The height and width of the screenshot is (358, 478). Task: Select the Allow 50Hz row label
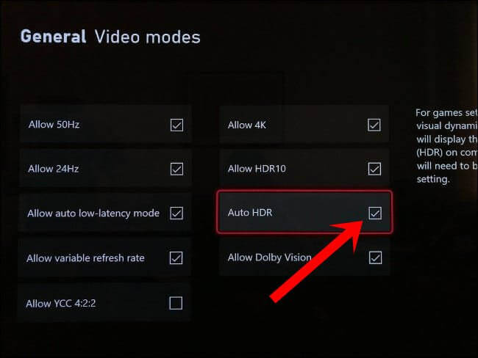(x=54, y=125)
